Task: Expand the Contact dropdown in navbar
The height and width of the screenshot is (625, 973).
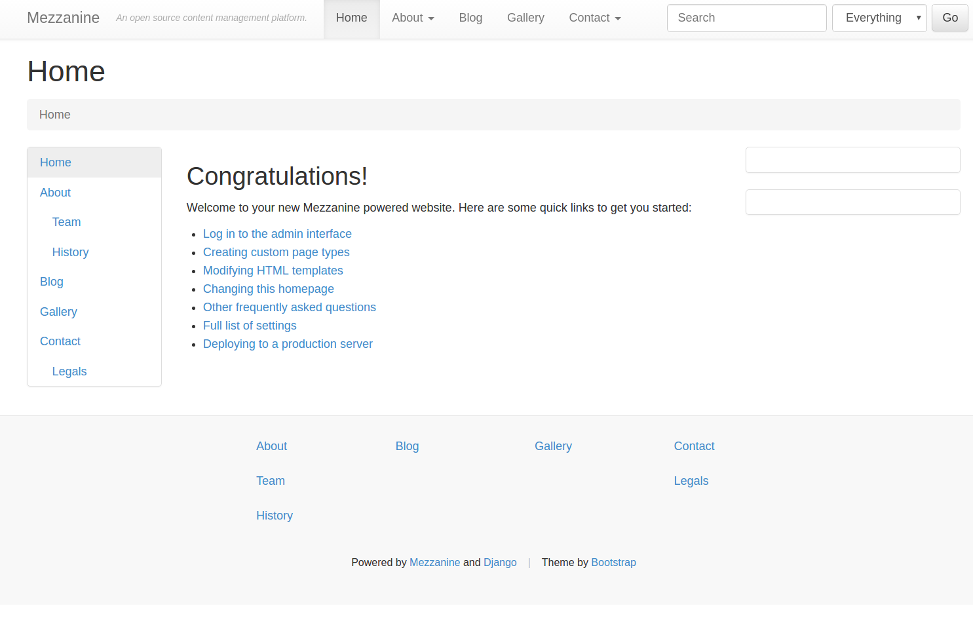Action: 594,18
